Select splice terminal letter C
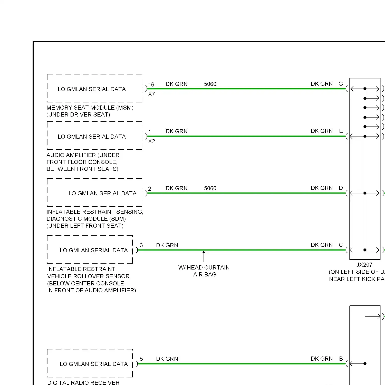The image size is (385, 385). [341, 245]
